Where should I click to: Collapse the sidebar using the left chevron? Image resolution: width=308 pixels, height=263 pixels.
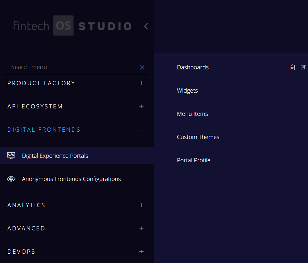(x=146, y=26)
